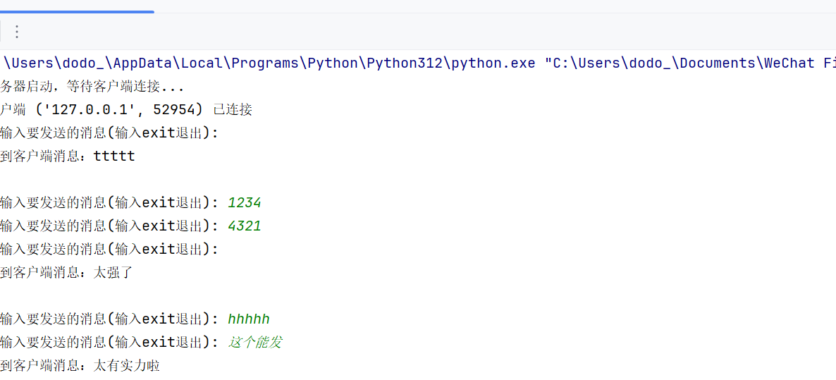Click the quoted WeChat path text
The image size is (836, 380).
pyautogui.click(x=691, y=63)
